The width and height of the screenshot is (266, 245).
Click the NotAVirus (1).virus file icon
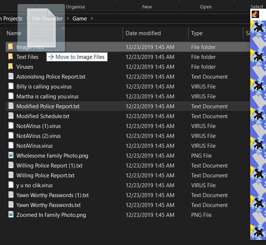11,125
